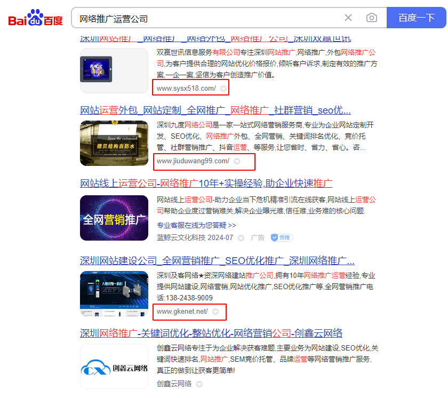Visit www.gkenet.net link

click(182, 311)
